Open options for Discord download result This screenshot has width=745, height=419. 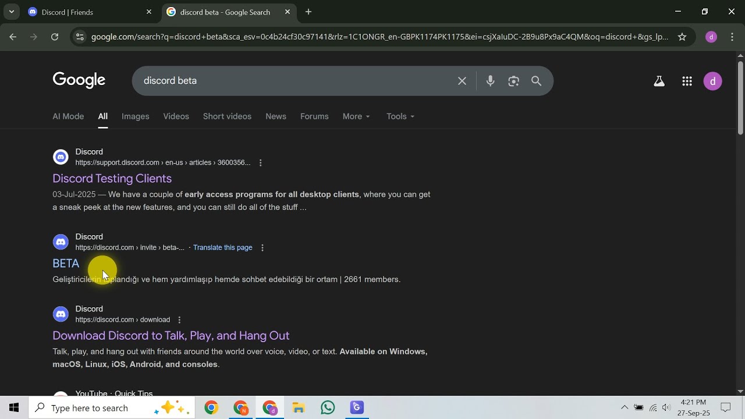coord(179,319)
